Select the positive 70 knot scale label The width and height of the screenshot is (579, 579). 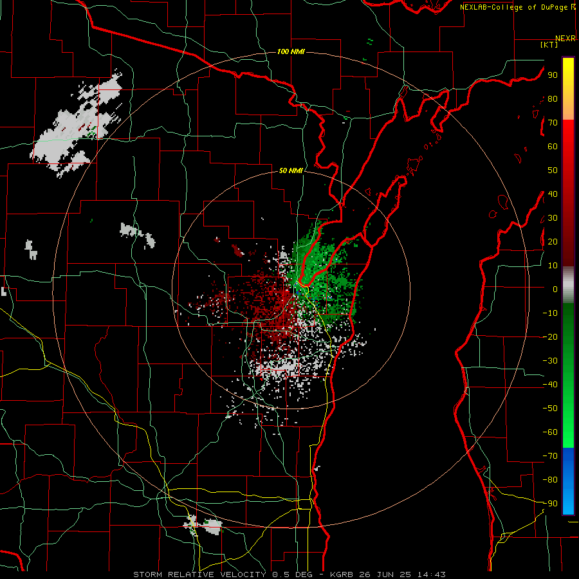click(x=553, y=123)
